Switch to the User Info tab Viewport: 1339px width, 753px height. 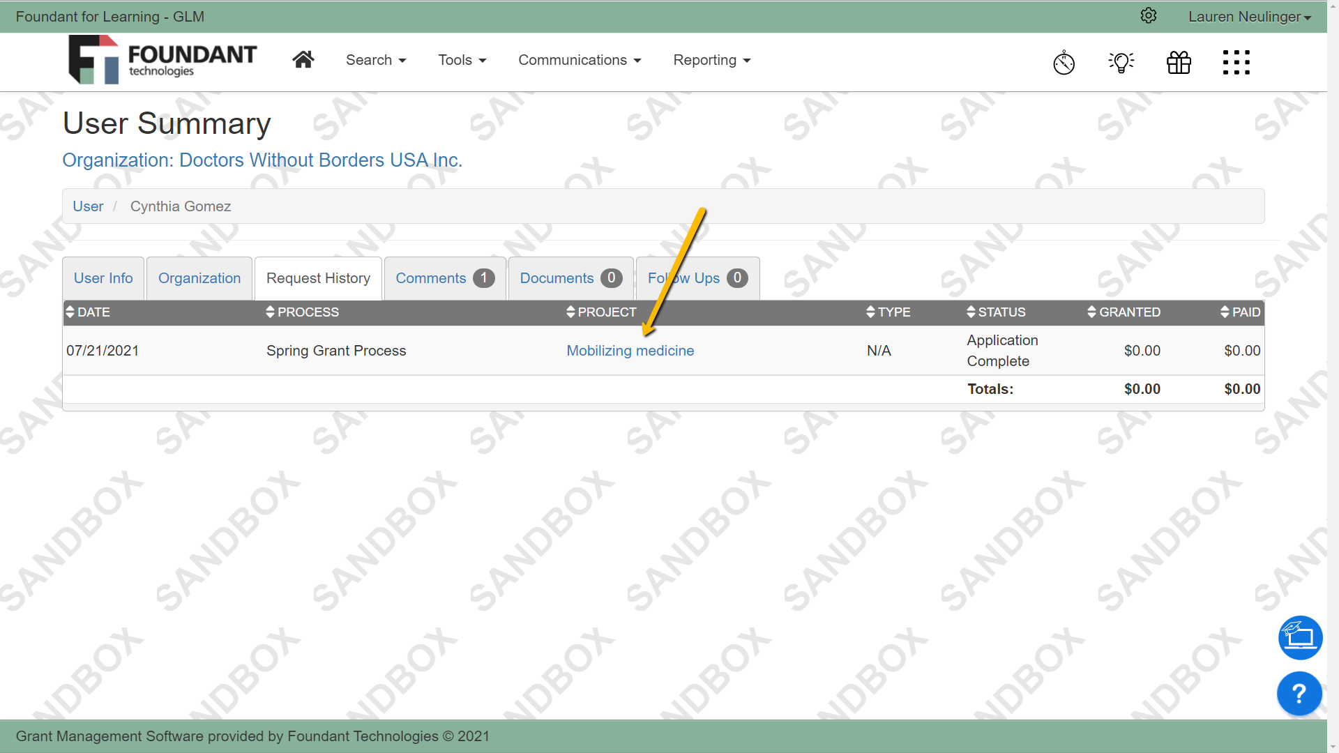pos(103,278)
